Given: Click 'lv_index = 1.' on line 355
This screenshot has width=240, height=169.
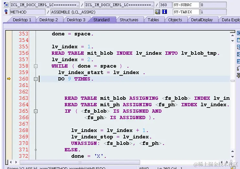Looking at the screenshot, I should 72,47.
